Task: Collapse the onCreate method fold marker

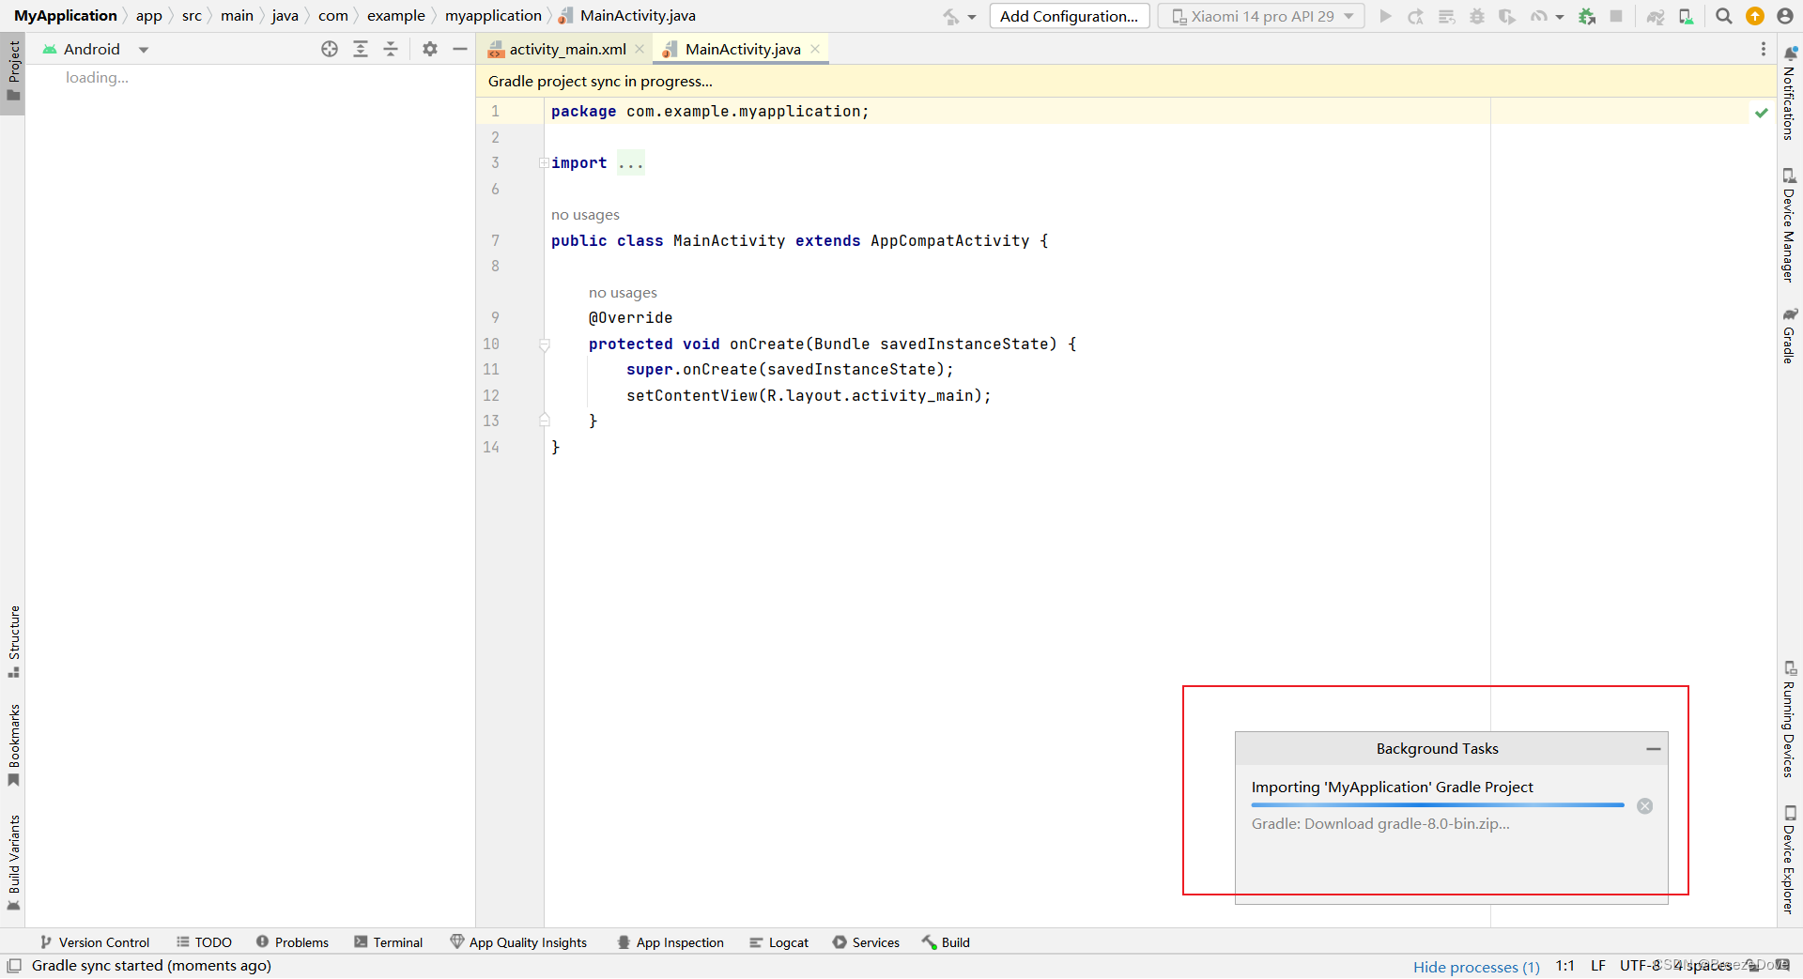Action: click(x=545, y=344)
